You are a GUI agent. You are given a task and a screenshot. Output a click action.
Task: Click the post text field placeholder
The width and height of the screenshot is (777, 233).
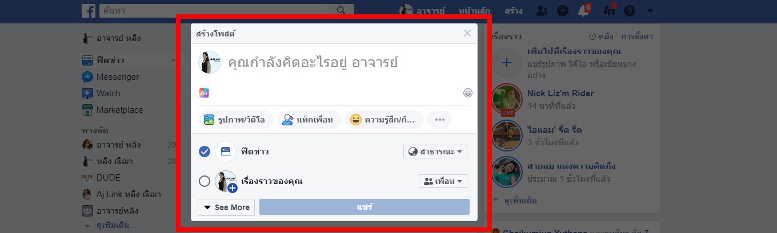pos(313,63)
